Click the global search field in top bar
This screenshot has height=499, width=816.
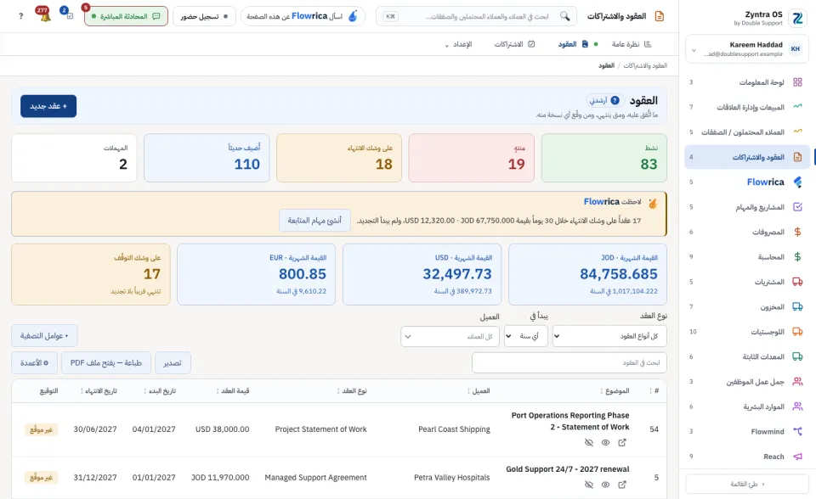pyautogui.click(x=476, y=16)
